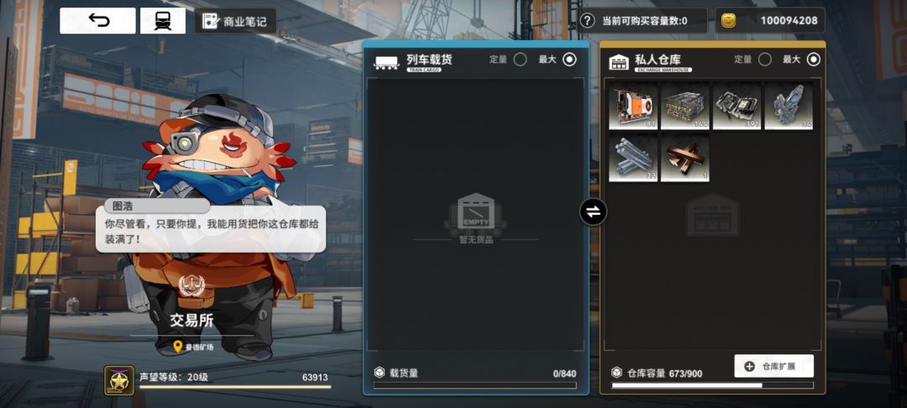This screenshot has height=408, width=907.
Task: Select the graphics card item with 81
Action: click(x=633, y=106)
